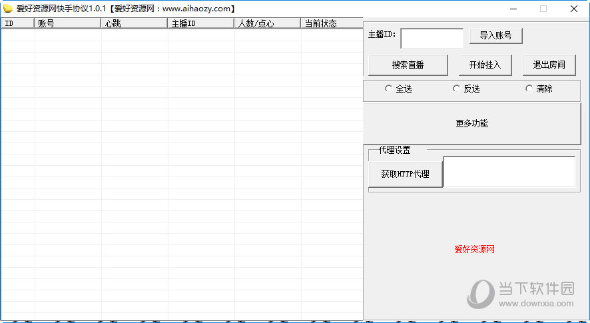590x323 pixels.
Task: Click the app icon in title bar
Action: pos(8,9)
